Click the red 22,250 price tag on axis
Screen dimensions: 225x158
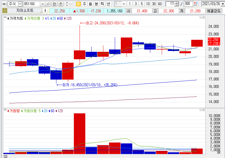(214, 42)
